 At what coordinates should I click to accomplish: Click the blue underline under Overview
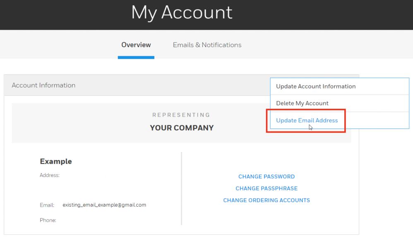tap(136, 55)
